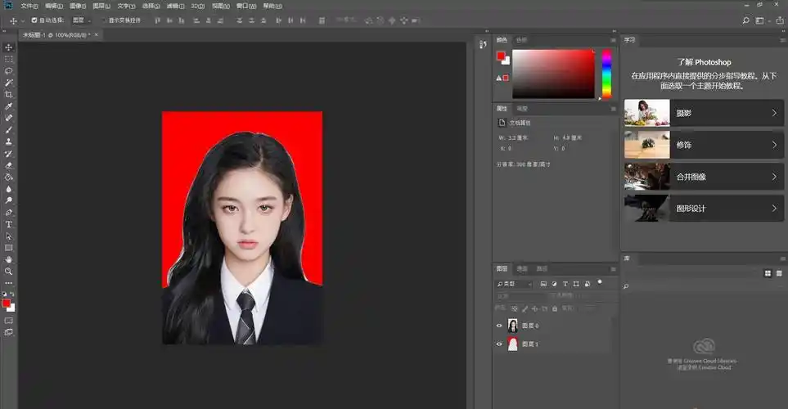
Task: Click the 图层 0 layer thumbnail
Action: point(512,326)
